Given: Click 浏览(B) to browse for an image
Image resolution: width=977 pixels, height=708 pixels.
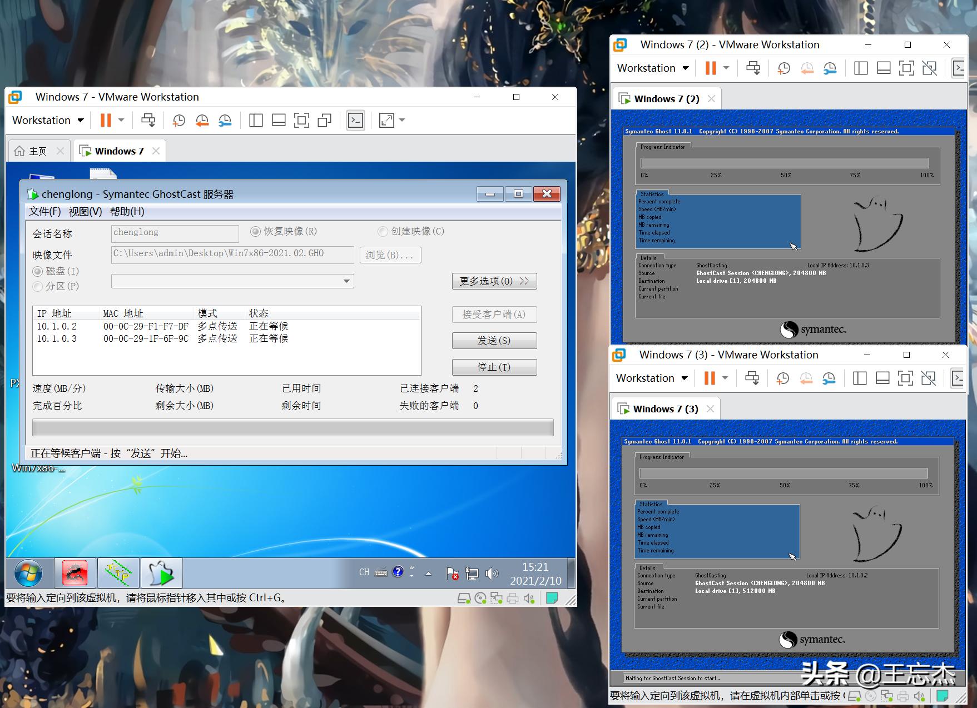Looking at the screenshot, I should (390, 255).
